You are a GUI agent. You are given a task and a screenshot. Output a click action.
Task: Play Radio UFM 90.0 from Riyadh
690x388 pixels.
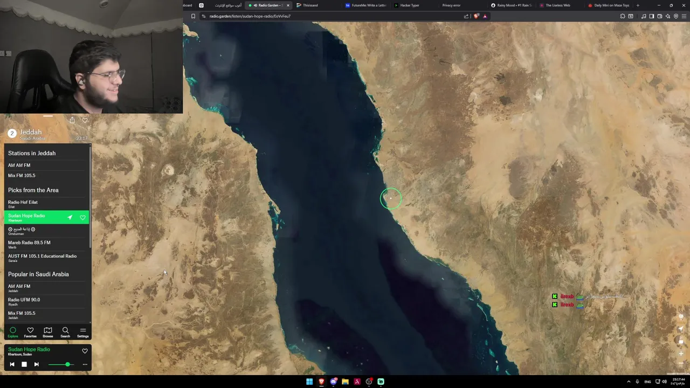(x=47, y=301)
